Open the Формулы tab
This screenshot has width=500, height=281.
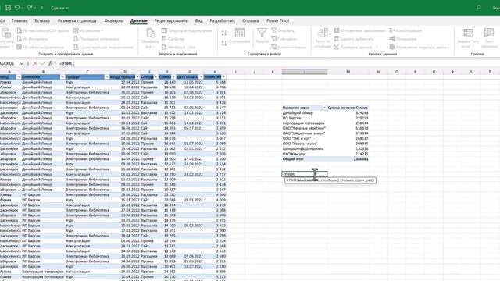click(114, 20)
